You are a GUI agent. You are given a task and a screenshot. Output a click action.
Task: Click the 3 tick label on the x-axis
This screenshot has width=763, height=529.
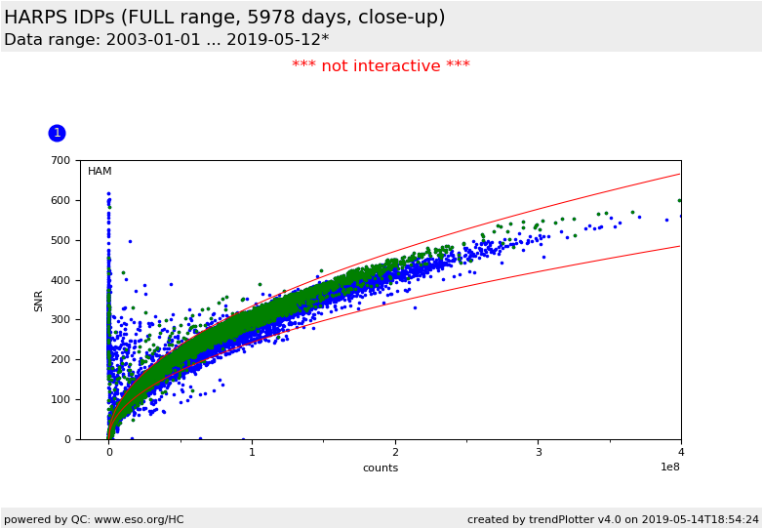point(538,453)
